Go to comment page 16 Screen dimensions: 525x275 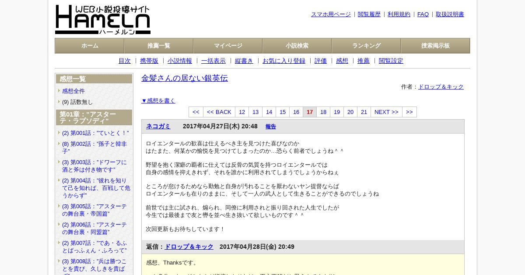click(296, 112)
